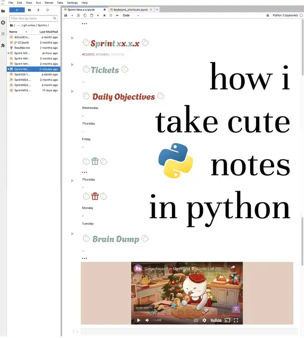Open the Kernel menu
The width and height of the screenshot is (304, 338).
(49, 3)
